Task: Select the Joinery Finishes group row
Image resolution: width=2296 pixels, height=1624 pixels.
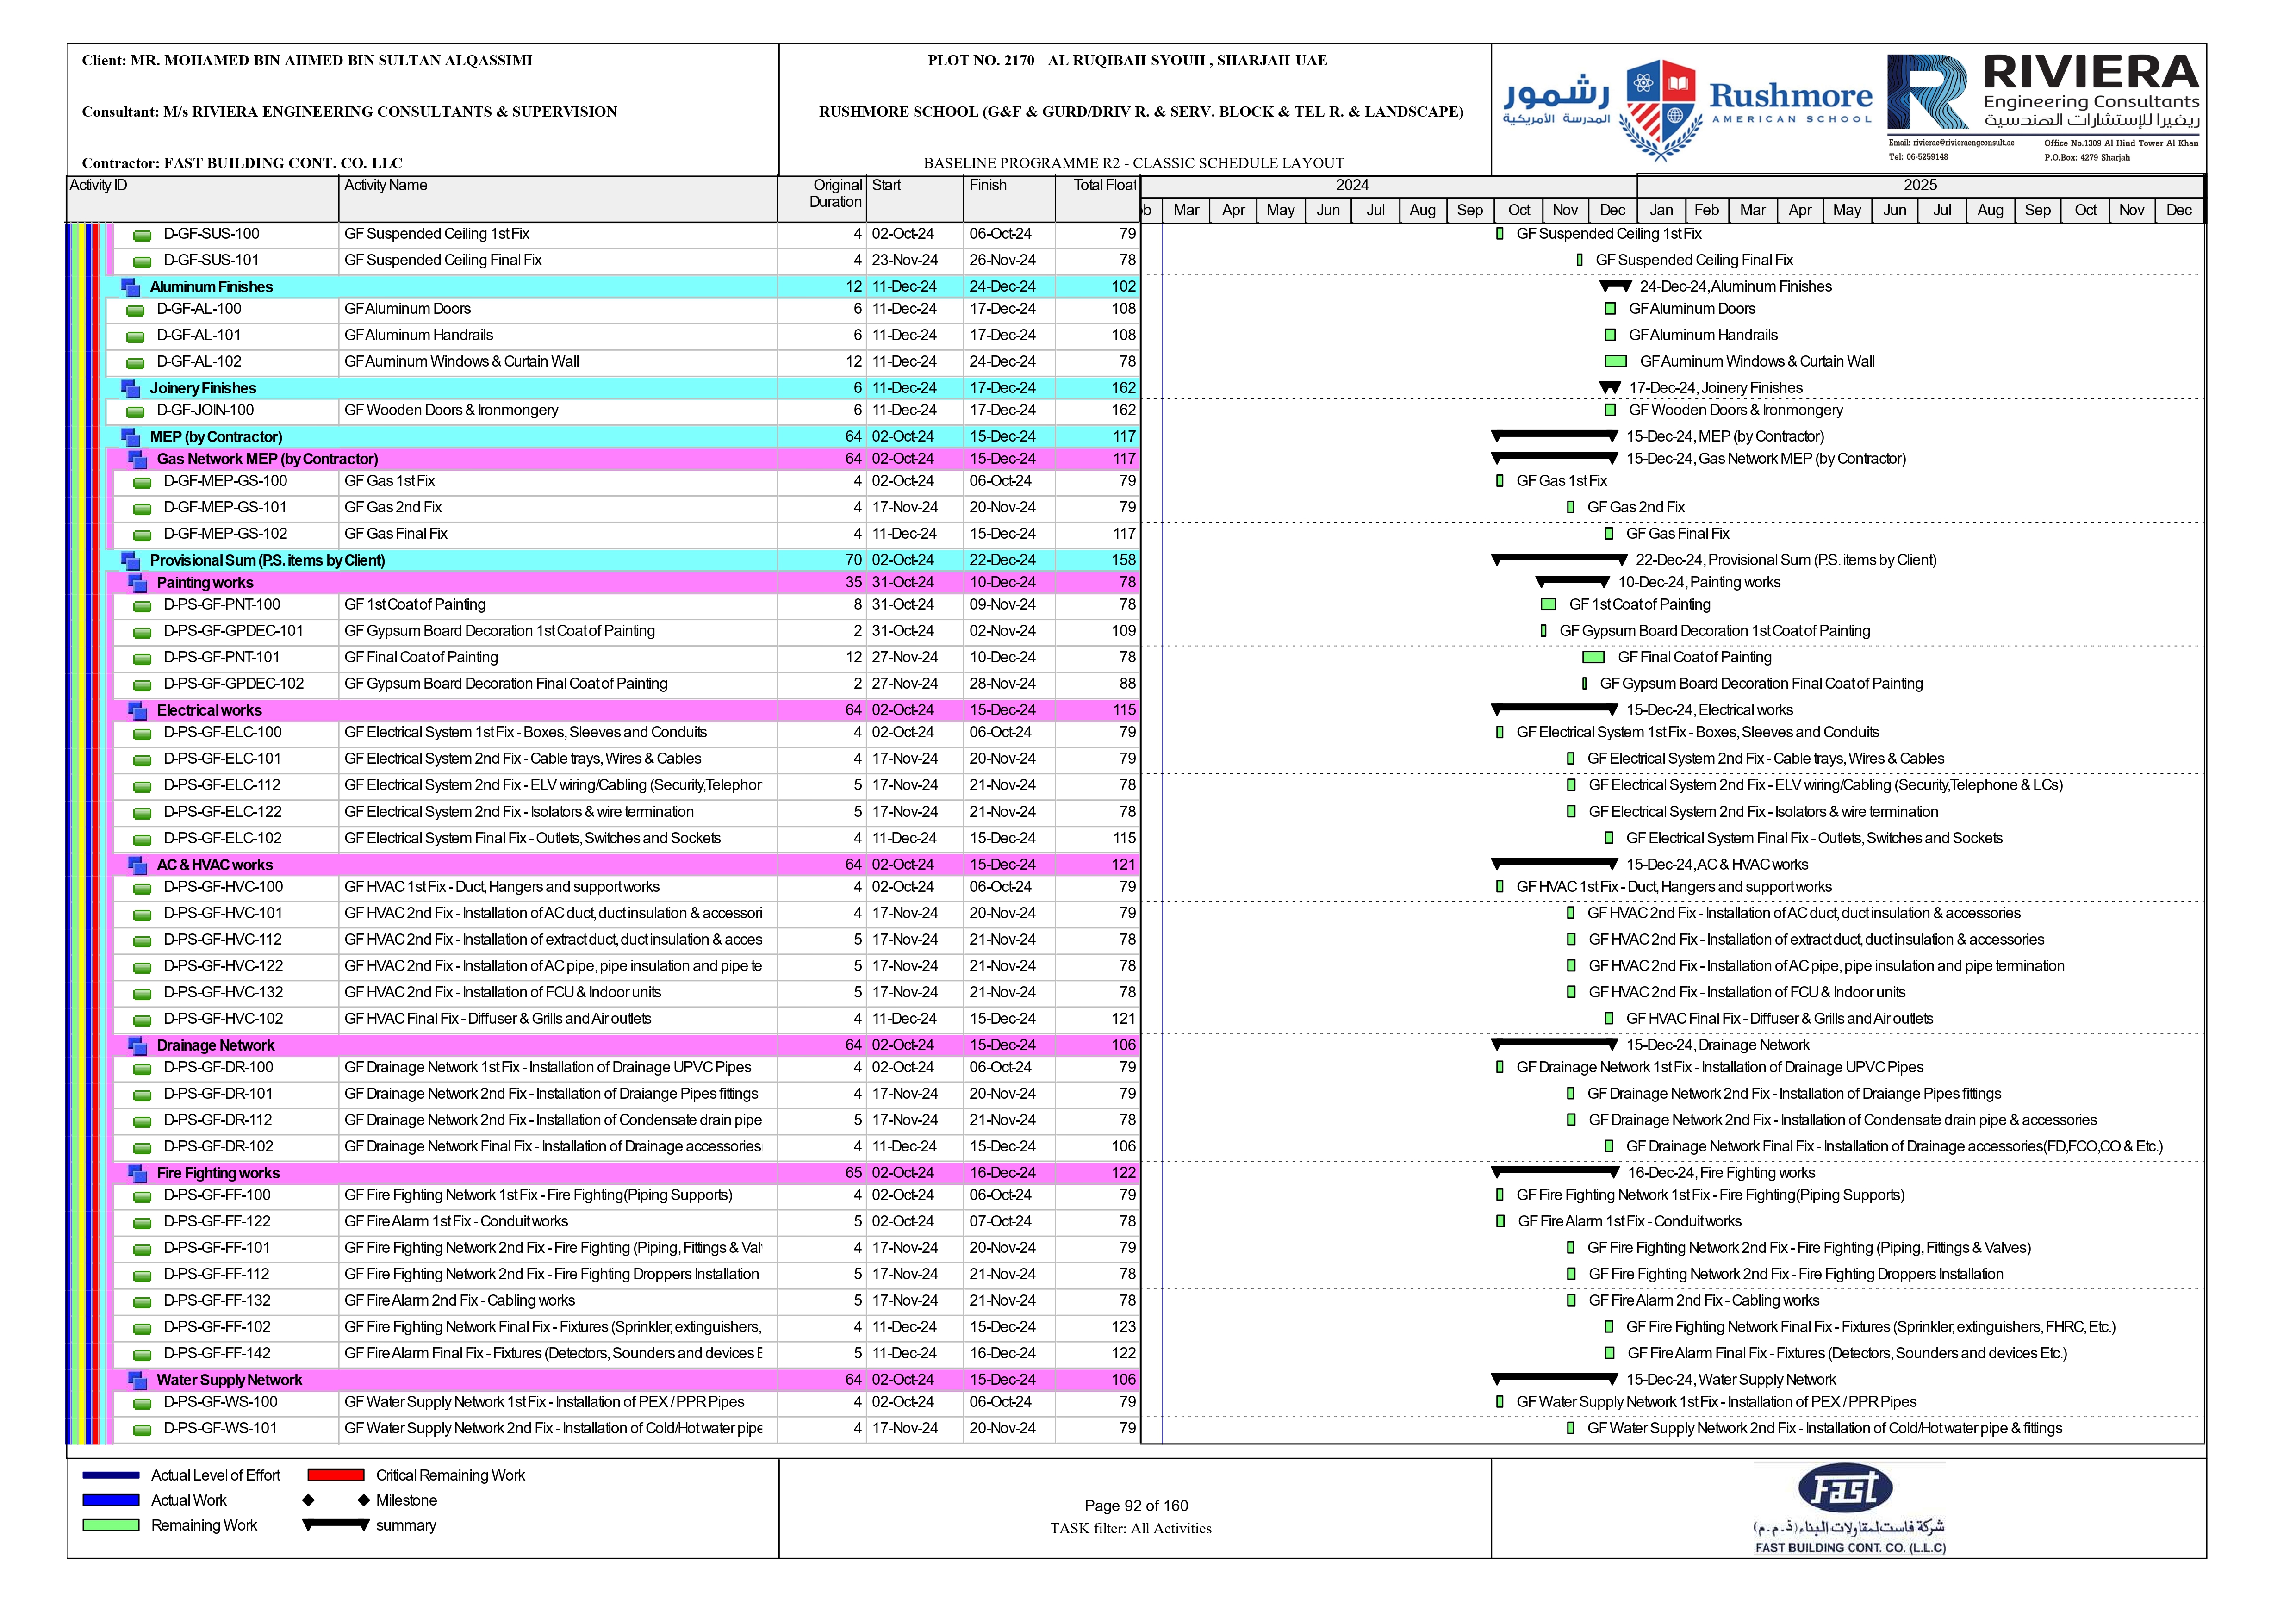Action: tap(623, 388)
